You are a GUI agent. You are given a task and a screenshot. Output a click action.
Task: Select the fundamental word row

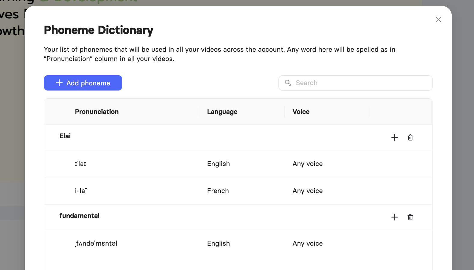tap(238, 217)
